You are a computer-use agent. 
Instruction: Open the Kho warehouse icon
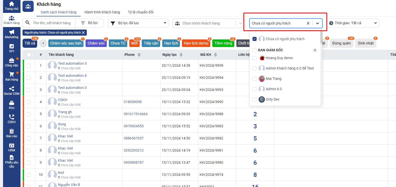tap(12, 103)
